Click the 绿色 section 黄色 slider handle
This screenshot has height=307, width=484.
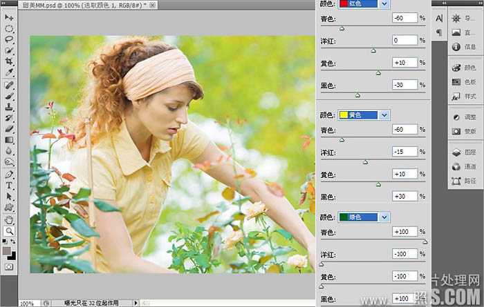point(322,287)
